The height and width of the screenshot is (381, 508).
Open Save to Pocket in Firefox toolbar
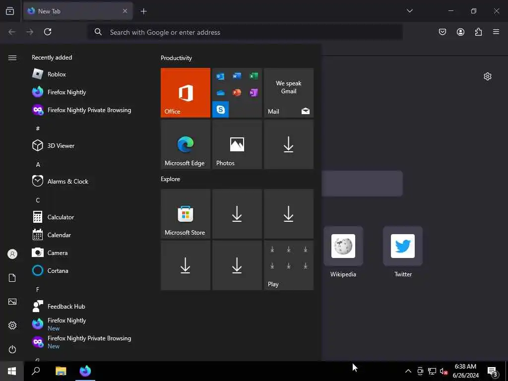pos(442,32)
